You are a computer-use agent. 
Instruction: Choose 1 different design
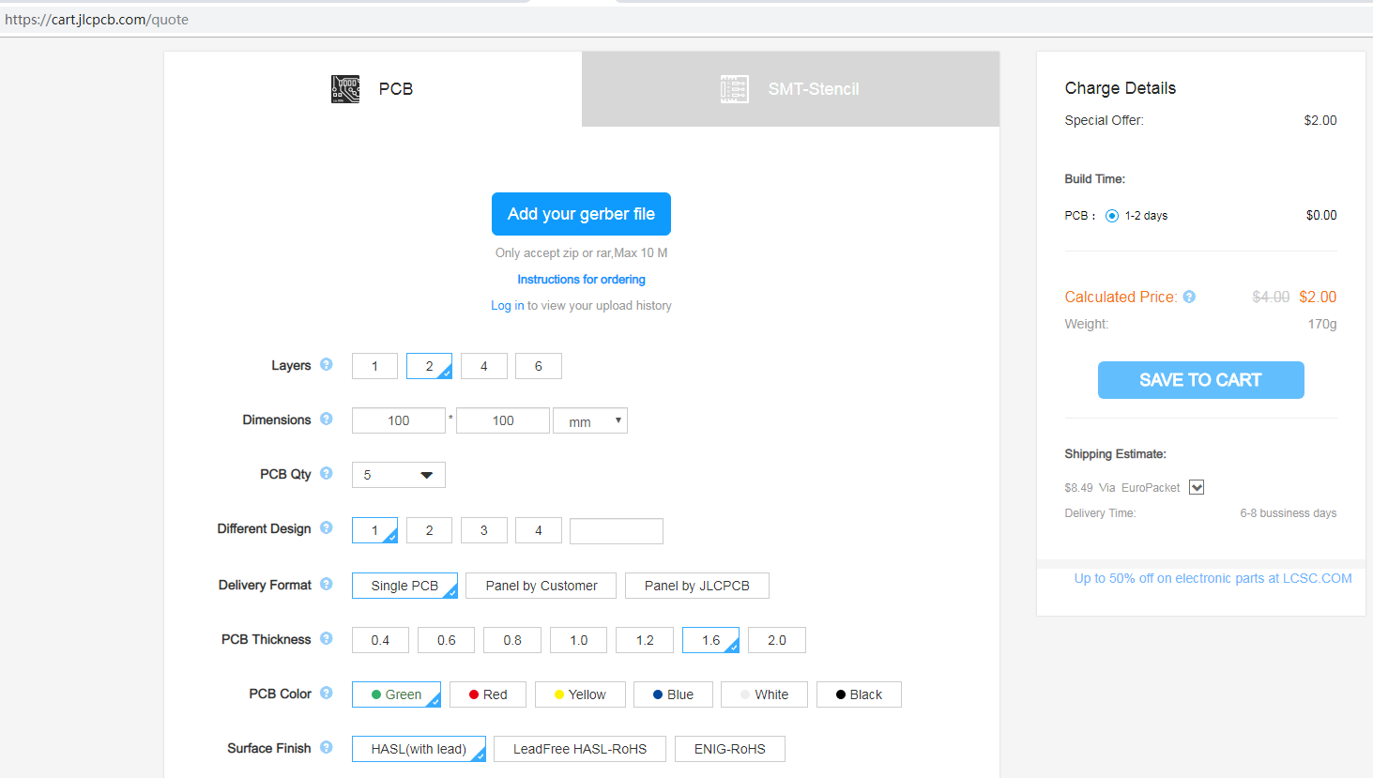point(374,530)
